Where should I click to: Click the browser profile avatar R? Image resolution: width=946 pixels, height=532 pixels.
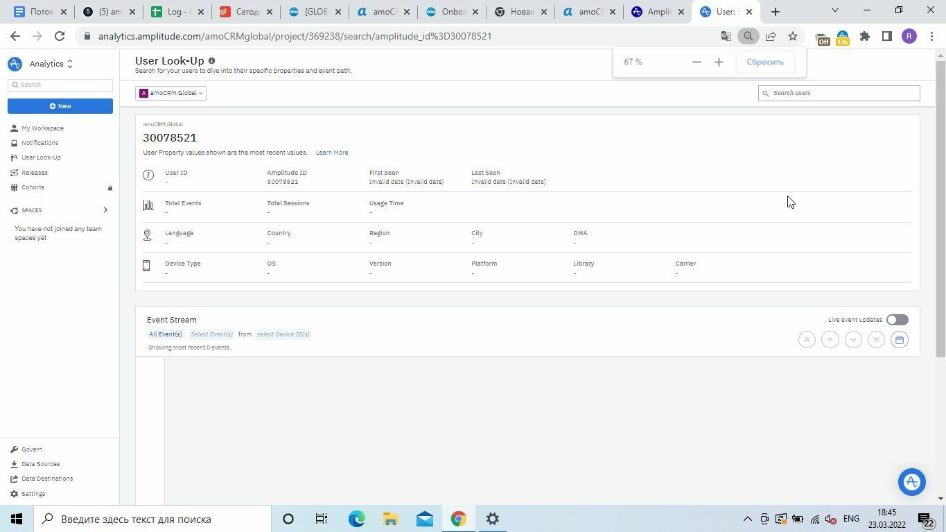[x=909, y=36]
